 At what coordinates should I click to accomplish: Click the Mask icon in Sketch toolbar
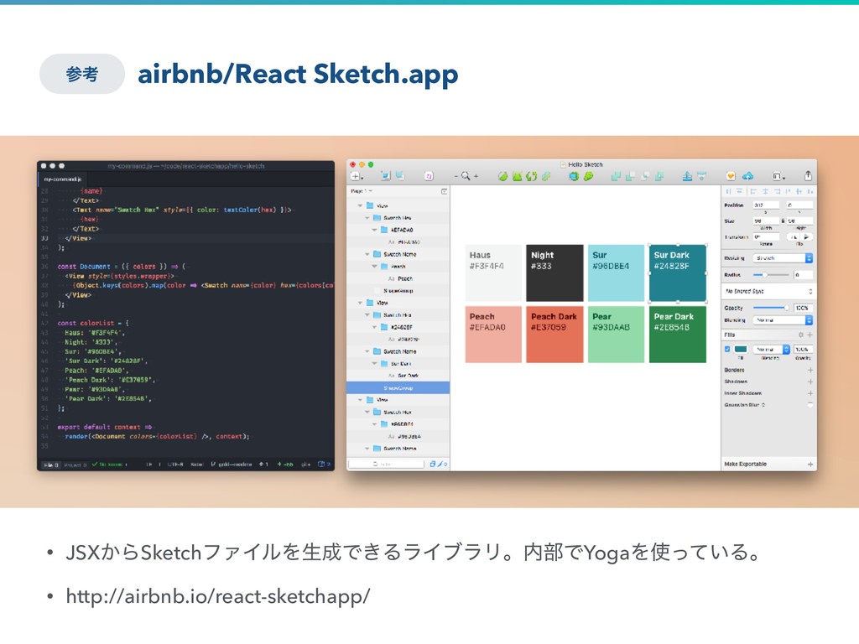coord(574,176)
